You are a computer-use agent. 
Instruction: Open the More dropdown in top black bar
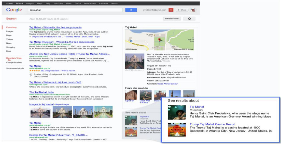click(115, 4)
